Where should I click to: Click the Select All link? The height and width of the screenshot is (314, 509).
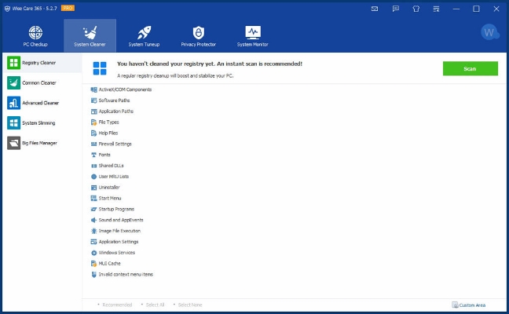point(155,305)
